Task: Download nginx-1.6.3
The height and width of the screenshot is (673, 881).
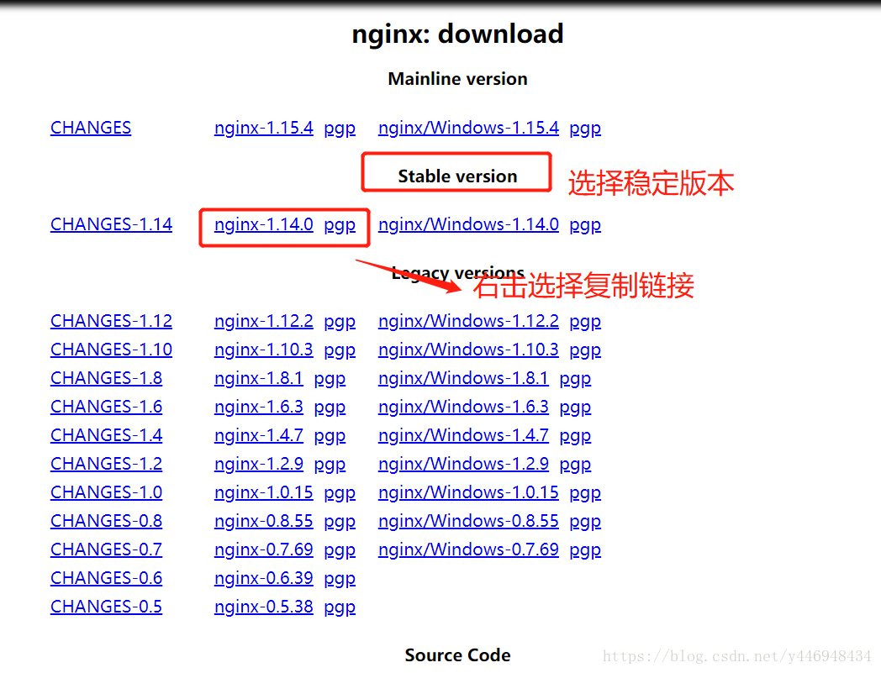Action: (258, 407)
